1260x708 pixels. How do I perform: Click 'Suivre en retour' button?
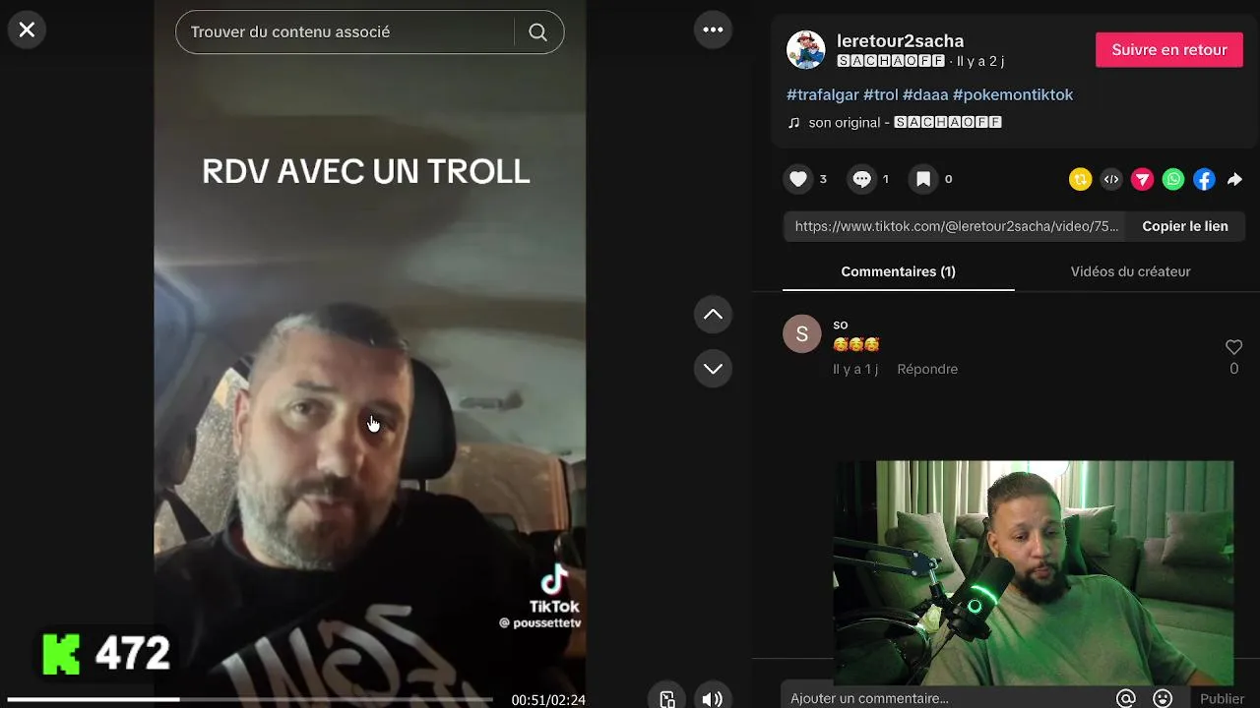coord(1169,49)
